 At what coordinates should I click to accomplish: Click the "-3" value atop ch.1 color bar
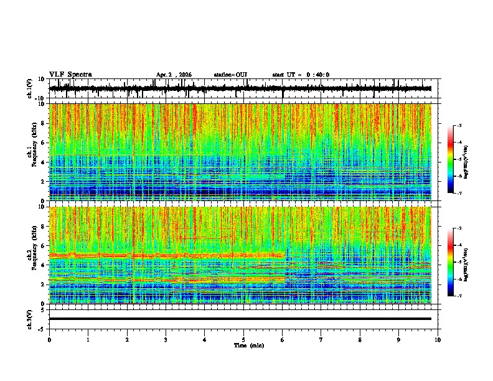459,126
